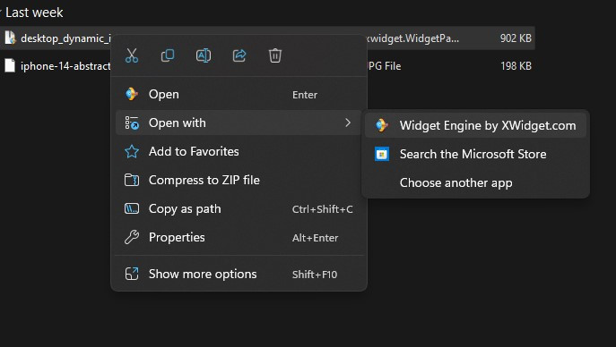Click the Microsoft Store icon in submenu
The width and height of the screenshot is (616, 347).
pyautogui.click(x=382, y=155)
